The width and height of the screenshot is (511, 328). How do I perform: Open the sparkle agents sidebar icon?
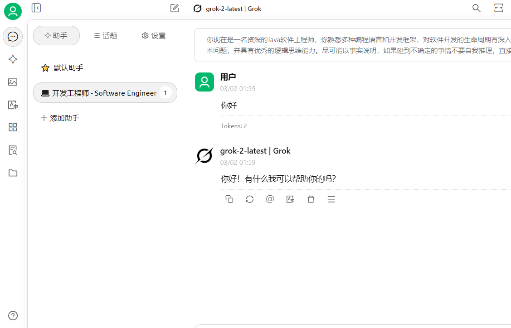[x=13, y=59]
